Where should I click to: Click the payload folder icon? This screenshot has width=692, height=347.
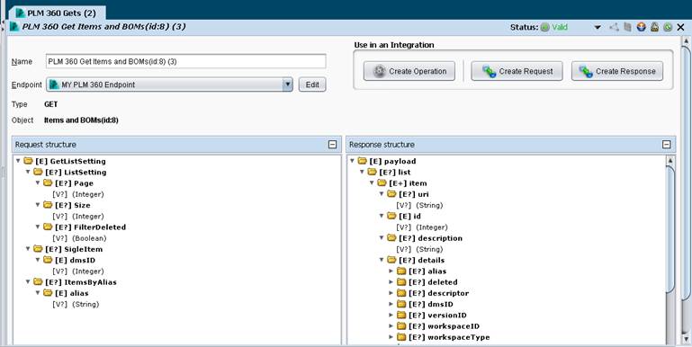tap(363, 161)
